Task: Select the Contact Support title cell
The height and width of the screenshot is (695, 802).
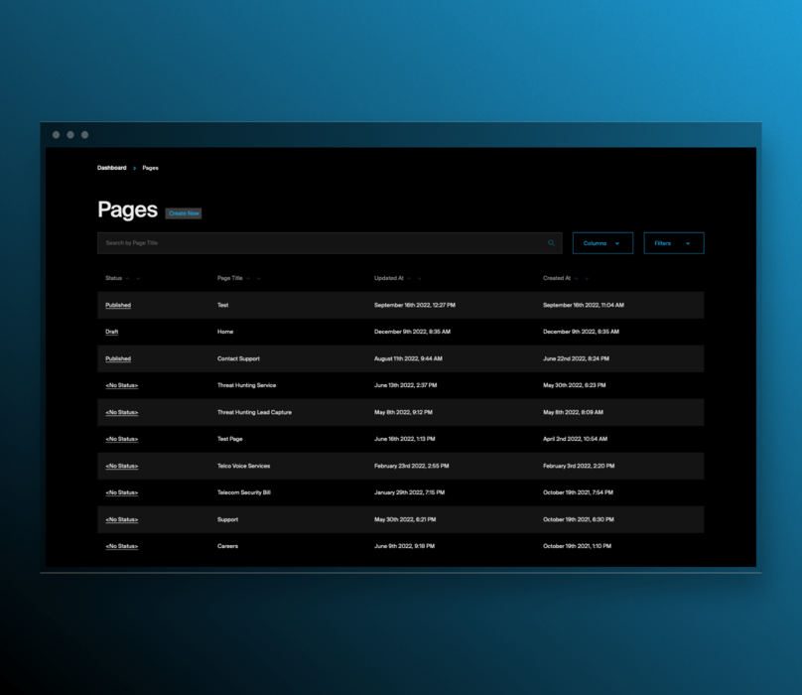Action: pos(238,358)
